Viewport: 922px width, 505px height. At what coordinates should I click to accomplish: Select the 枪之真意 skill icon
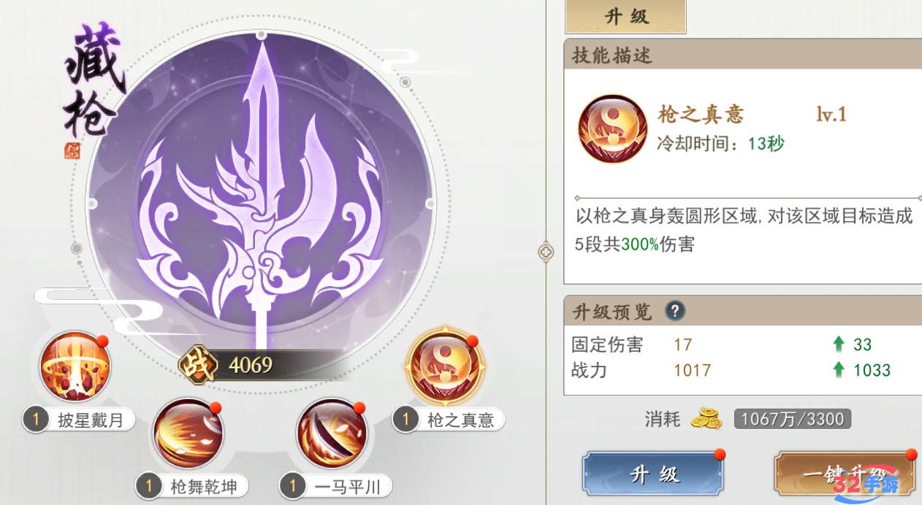pyautogui.click(x=445, y=367)
